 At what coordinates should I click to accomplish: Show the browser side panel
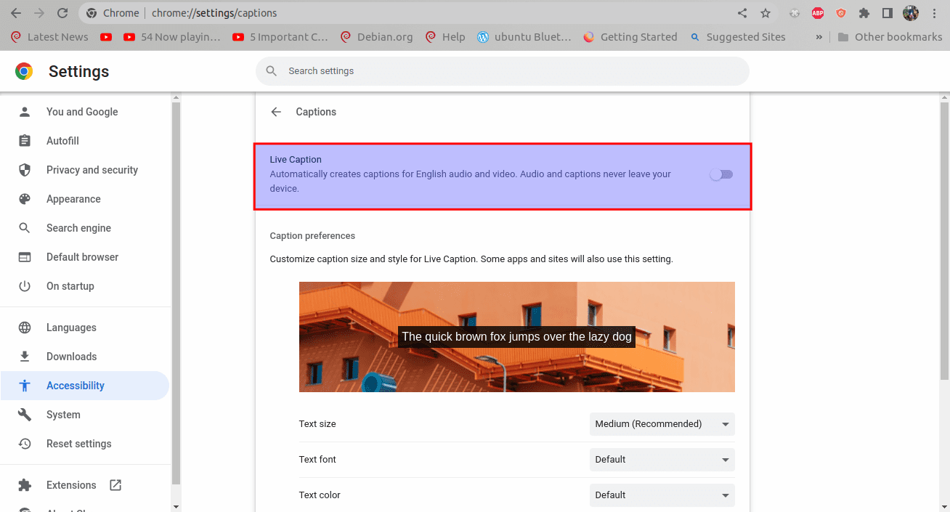[x=888, y=13]
